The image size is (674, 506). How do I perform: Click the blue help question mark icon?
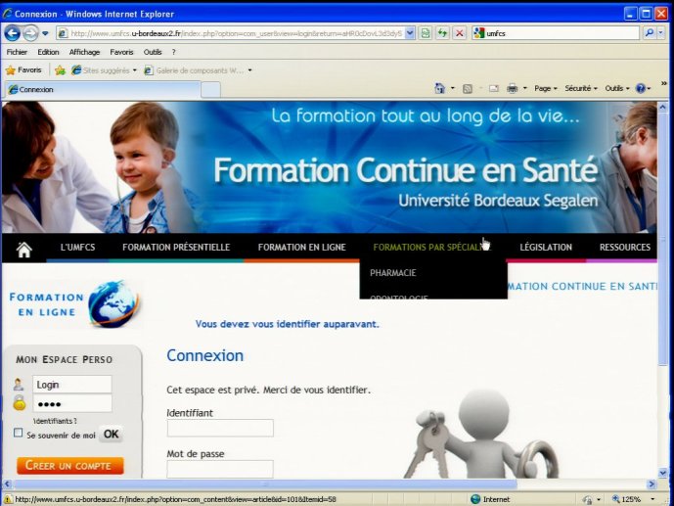641,88
